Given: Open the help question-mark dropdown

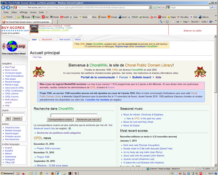Looking at the screenshot, I should click(211, 22).
